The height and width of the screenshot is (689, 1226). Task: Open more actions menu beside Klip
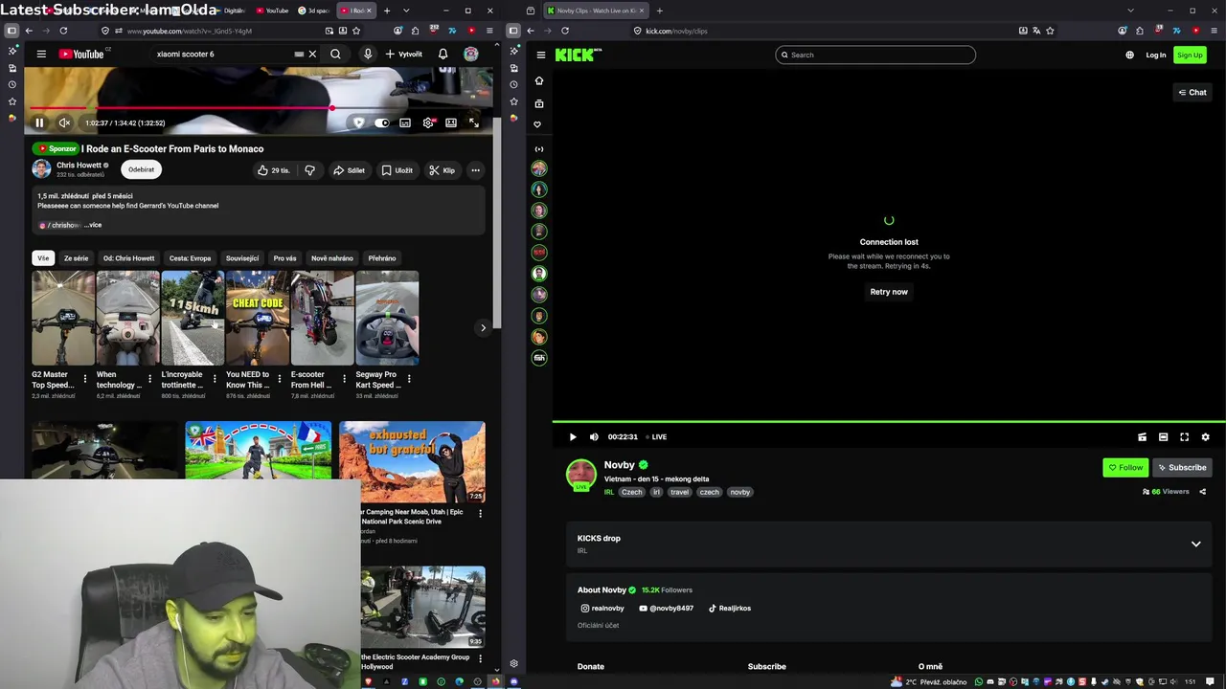(x=475, y=170)
